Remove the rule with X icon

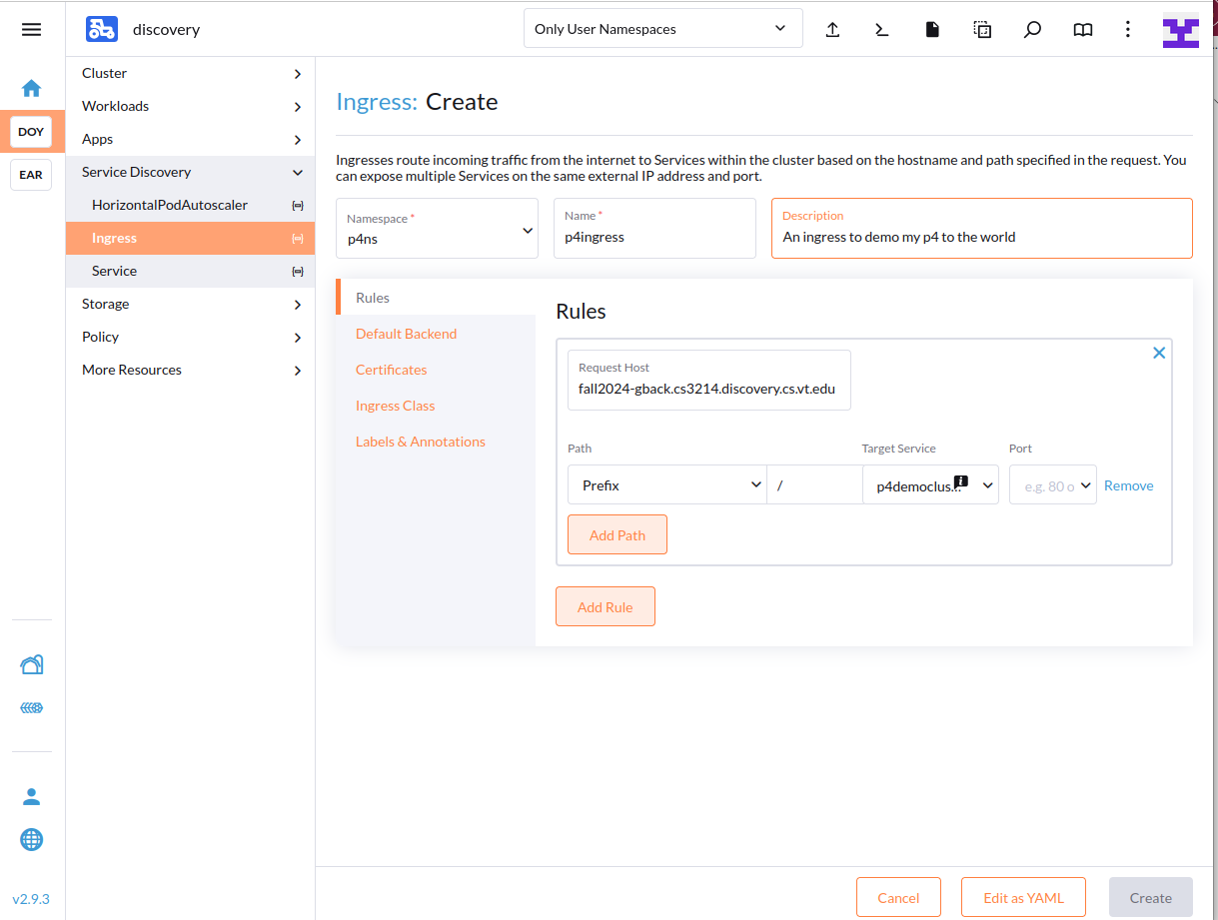point(1159,353)
